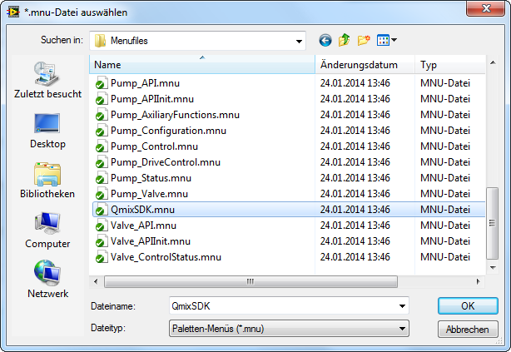
Task: Open Bibliotheken in places bar
Action: coord(47,181)
